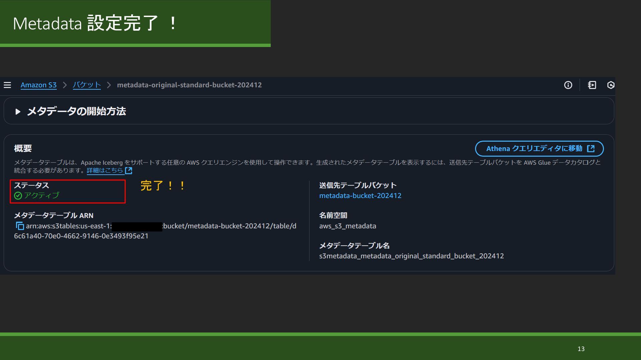Viewport: 641px width, 360px height.
Task: Go to Amazon S3 breadcrumb
Action: point(38,85)
